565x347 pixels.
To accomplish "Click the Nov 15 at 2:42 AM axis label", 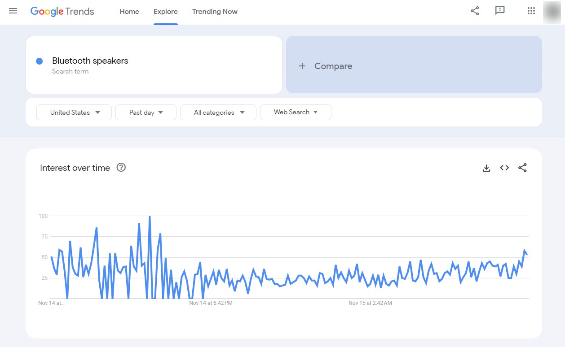I will [x=370, y=303].
